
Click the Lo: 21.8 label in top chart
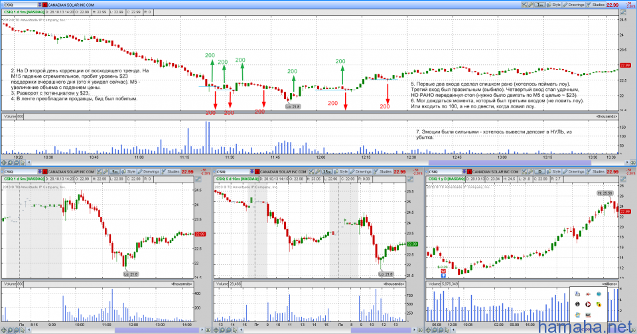(293, 106)
